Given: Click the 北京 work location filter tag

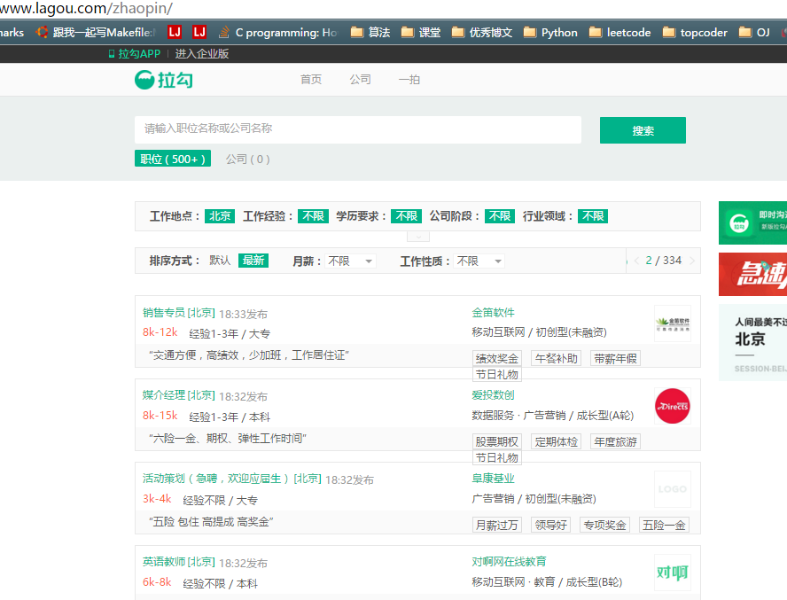Looking at the screenshot, I should click(x=220, y=216).
